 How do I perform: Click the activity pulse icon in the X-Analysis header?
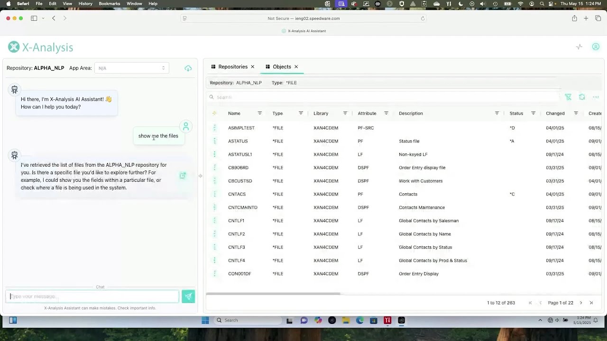[x=579, y=47]
